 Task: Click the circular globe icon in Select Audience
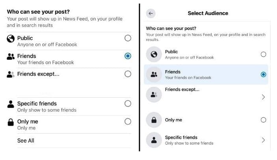pyautogui.click(x=154, y=54)
